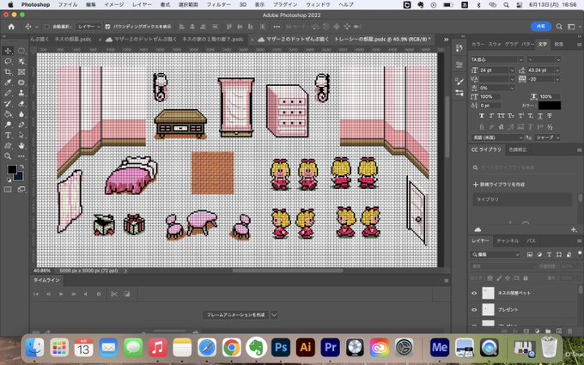
Task: Toggle Underline in Character panel
Action: pyautogui.click(x=540, y=116)
